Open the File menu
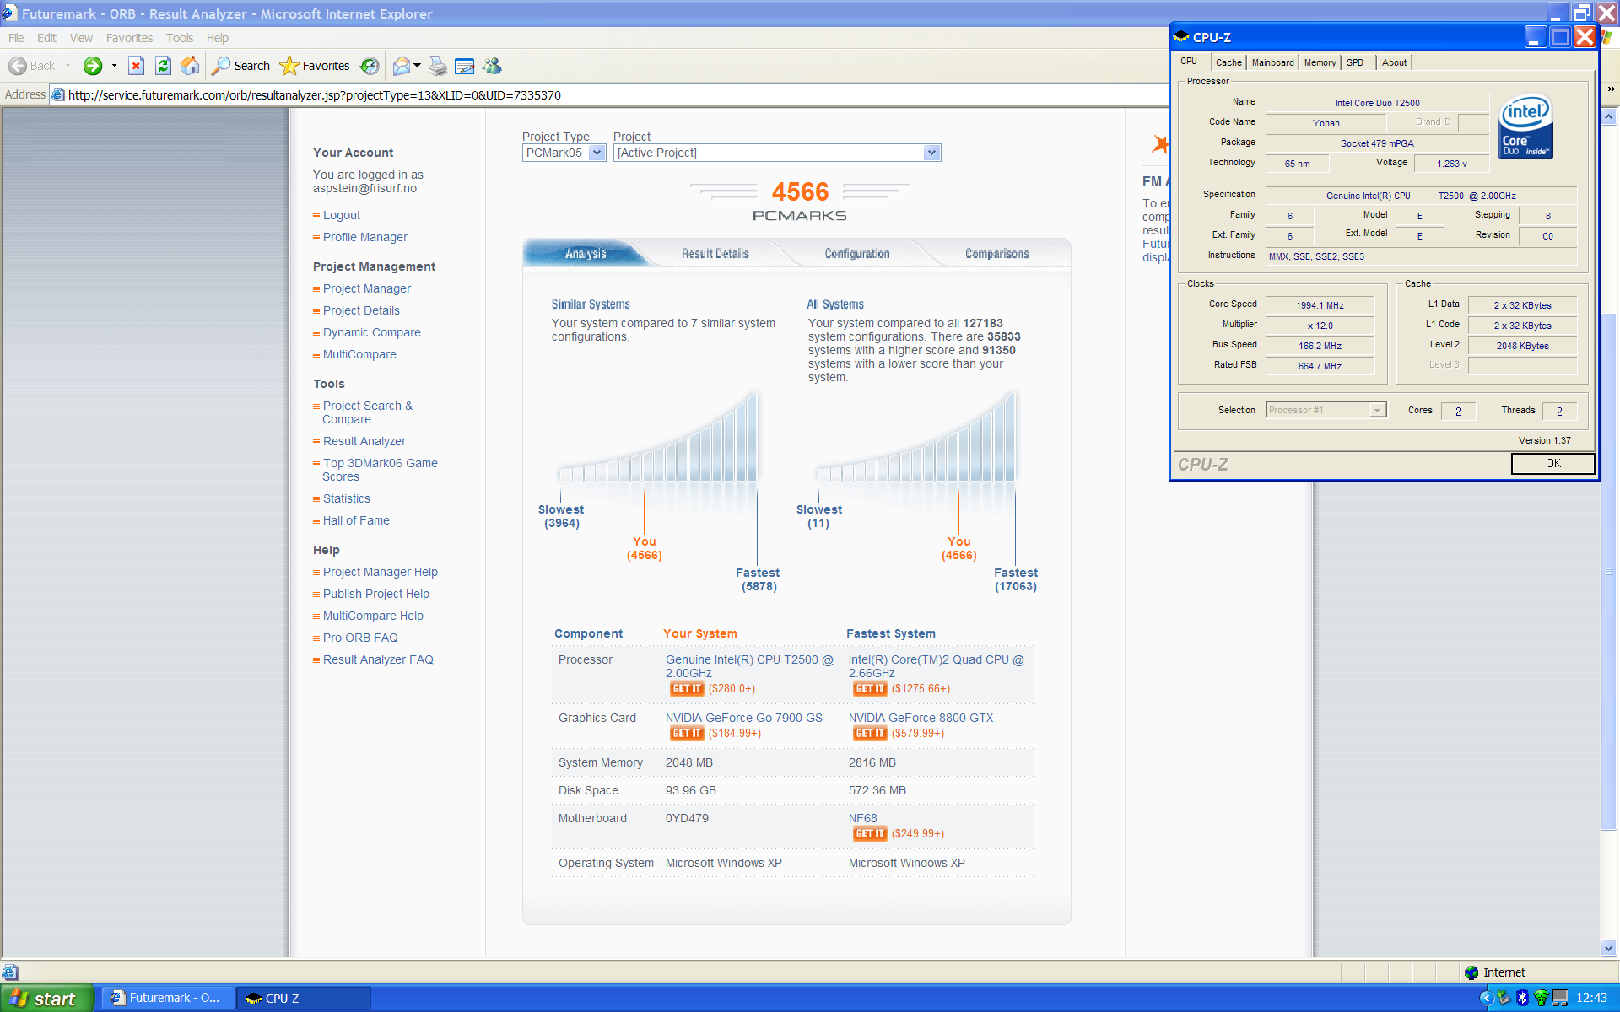The height and width of the screenshot is (1012, 1620). [x=16, y=38]
